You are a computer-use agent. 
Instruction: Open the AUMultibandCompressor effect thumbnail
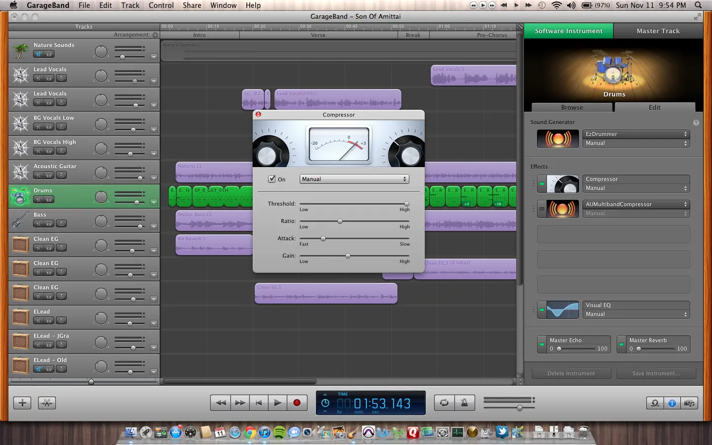pyautogui.click(x=563, y=209)
